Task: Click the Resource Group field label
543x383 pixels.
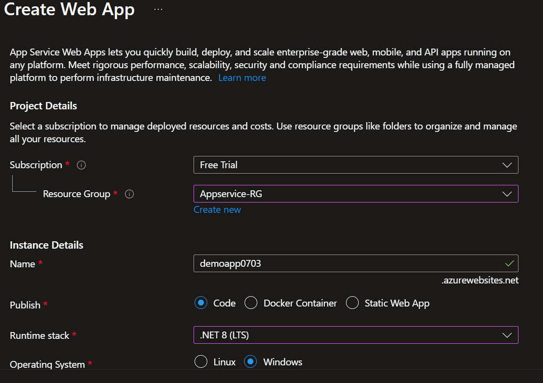Action: tap(76, 194)
